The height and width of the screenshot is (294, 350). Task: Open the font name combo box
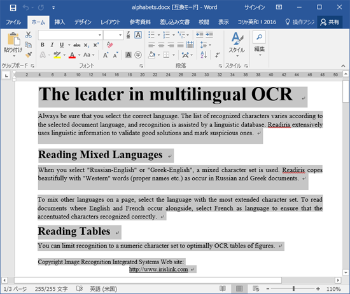[x=70, y=35]
